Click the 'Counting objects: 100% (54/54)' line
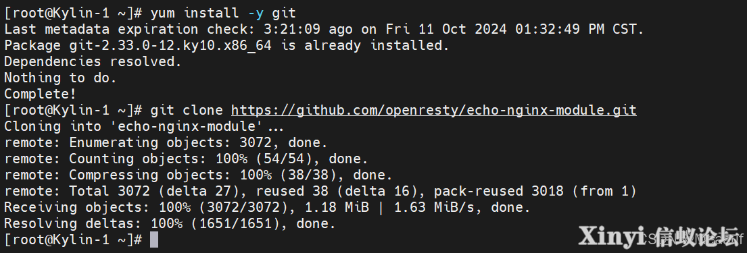Viewport: 747px width, 253px height. pyautogui.click(x=186, y=159)
